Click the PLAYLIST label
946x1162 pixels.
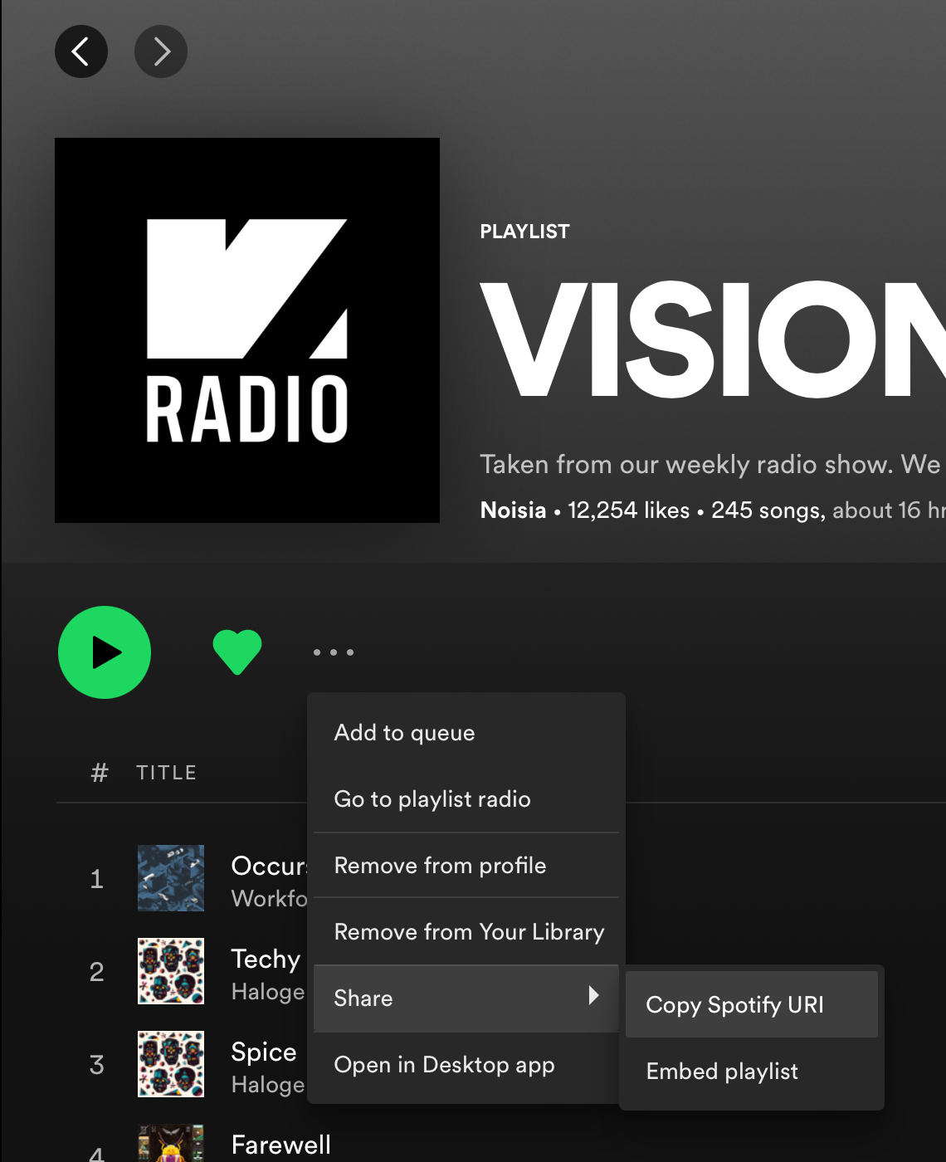click(524, 232)
